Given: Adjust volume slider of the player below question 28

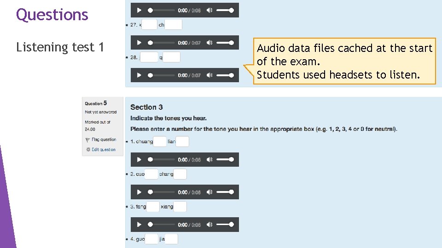Looking at the screenshot, I should point(225,75).
